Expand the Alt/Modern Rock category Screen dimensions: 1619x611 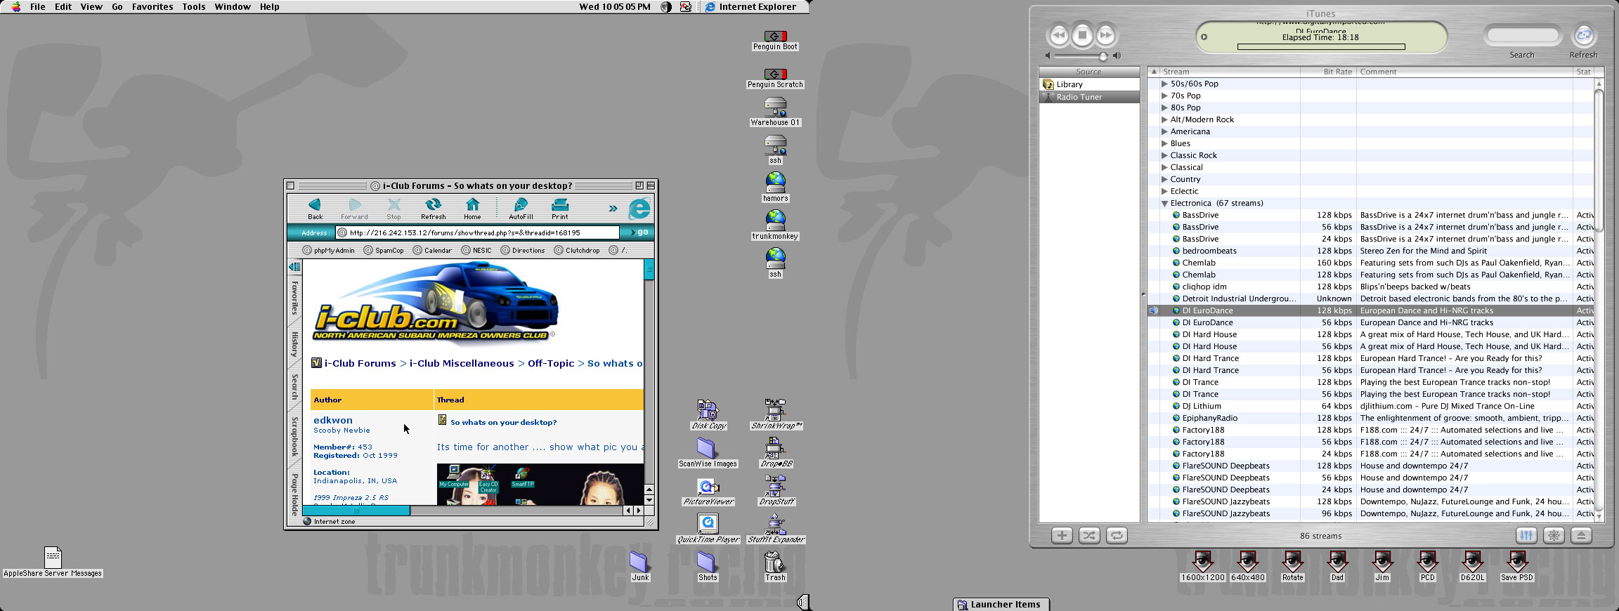pyautogui.click(x=1164, y=119)
